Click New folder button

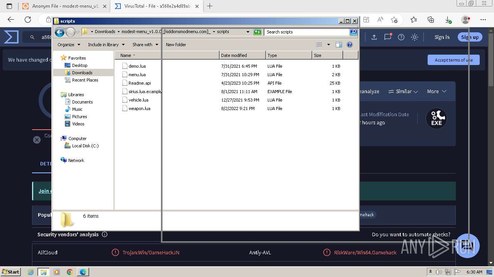coord(176,45)
